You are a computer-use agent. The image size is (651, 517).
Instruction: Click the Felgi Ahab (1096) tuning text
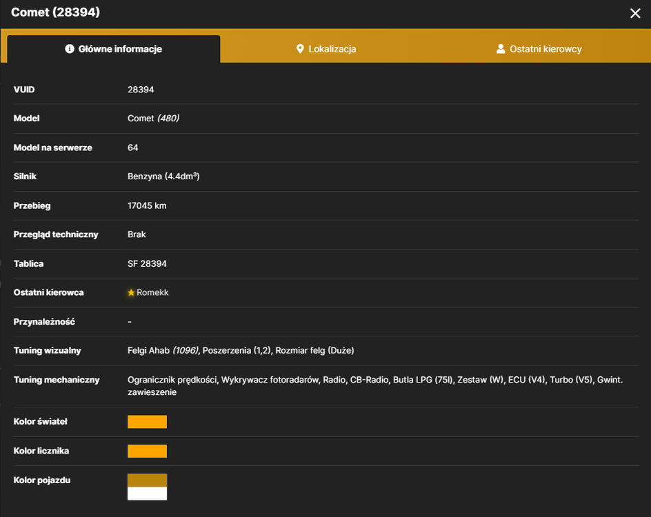click(x=163, y=351)
